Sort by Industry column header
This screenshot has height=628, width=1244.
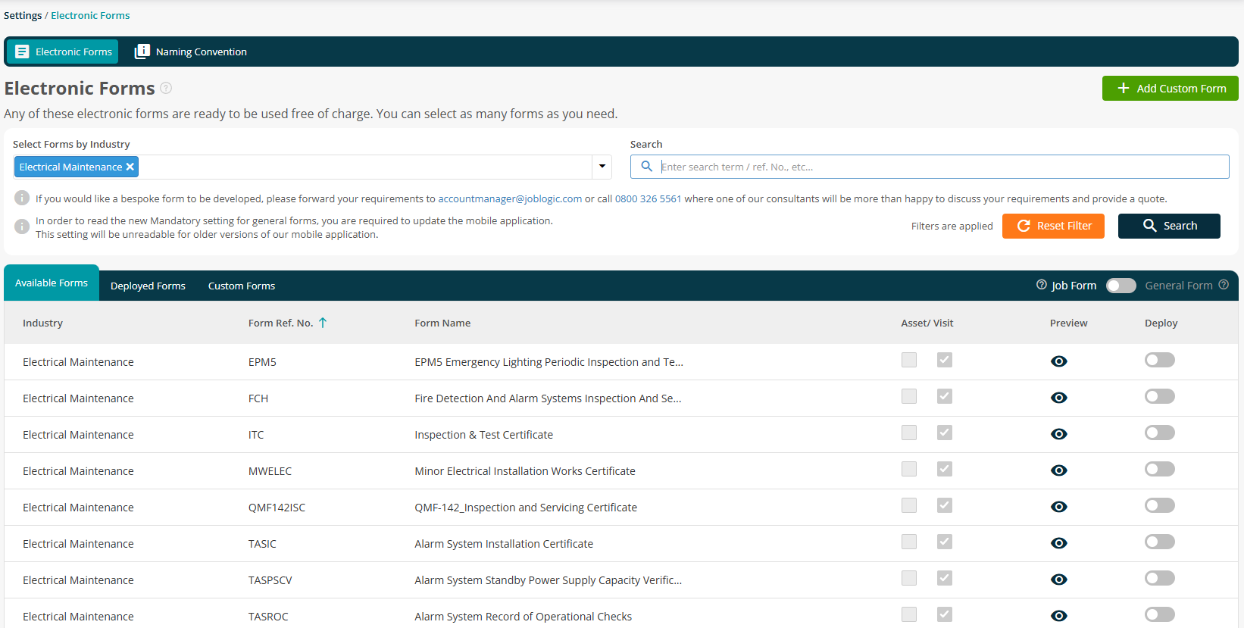(x=42, y=323)
